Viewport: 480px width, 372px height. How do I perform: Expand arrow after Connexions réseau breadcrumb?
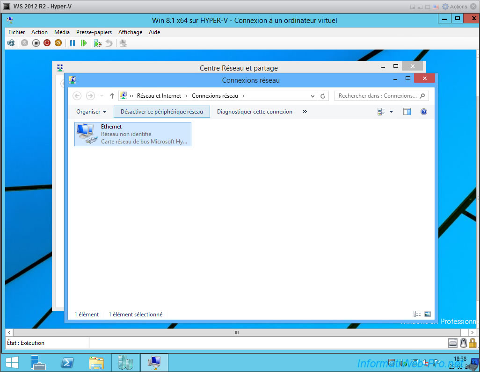pos(243,96)
